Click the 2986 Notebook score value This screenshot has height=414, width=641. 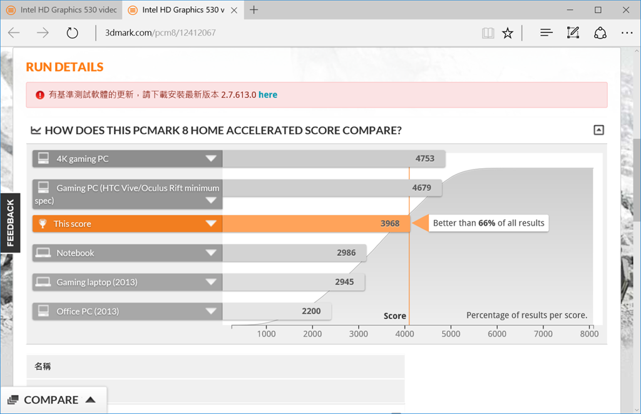pos(346,253)
